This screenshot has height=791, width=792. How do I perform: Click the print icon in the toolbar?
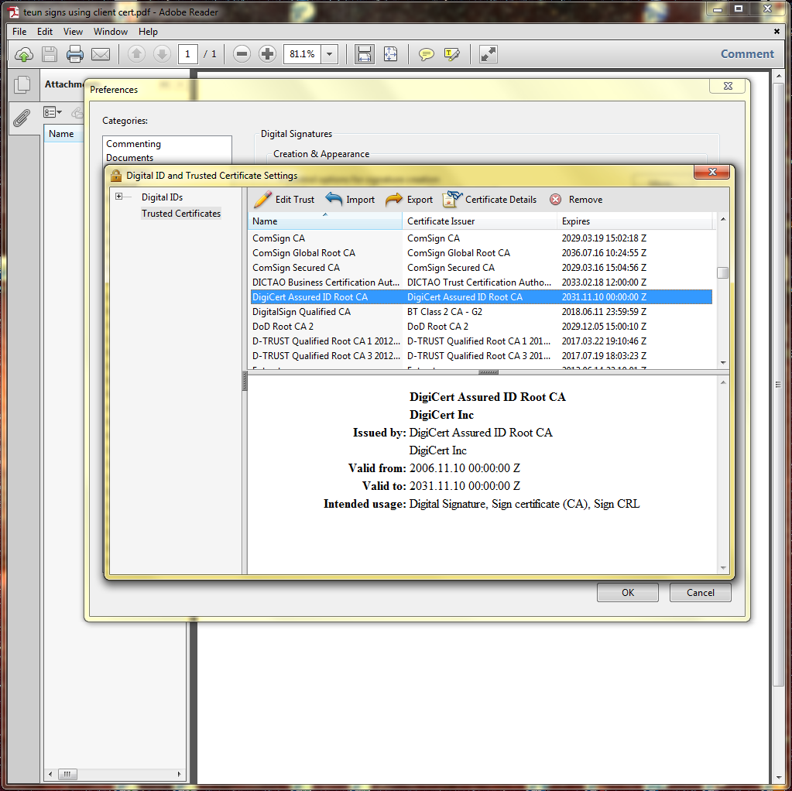[75, 54]
